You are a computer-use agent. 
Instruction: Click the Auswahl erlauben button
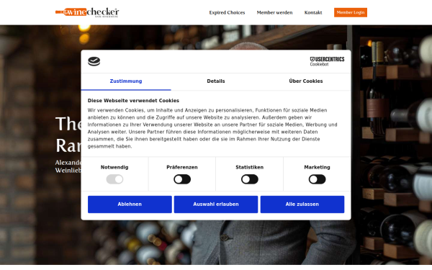[216, 204]
